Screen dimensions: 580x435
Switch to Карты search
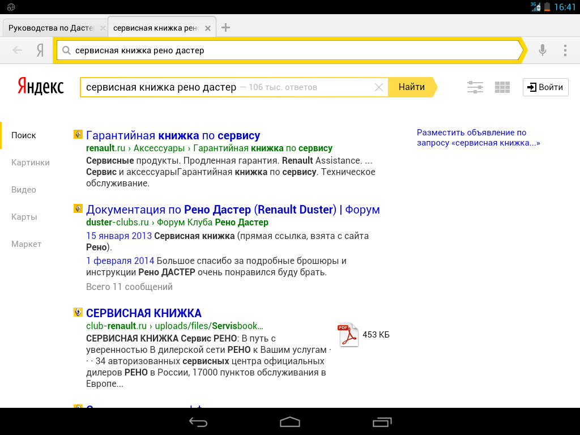pyautogui.click(x=24, y=217)
